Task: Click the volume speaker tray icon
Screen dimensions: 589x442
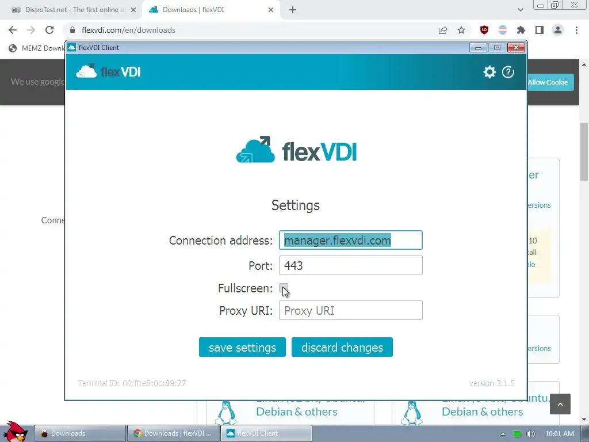Action: 531,434
